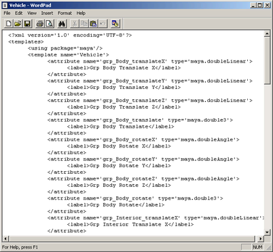Click the 'Grp Body Translate</label>' line
This screenshot has width=273, height=252.
(x=120, y=126)
